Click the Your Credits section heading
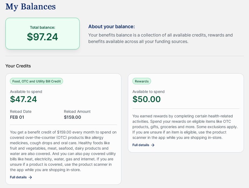This screenshot has height=188, width=249. point(18,66)
